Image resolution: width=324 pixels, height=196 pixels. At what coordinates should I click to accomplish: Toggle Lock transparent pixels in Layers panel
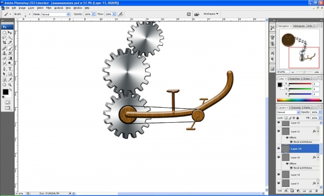286,118
